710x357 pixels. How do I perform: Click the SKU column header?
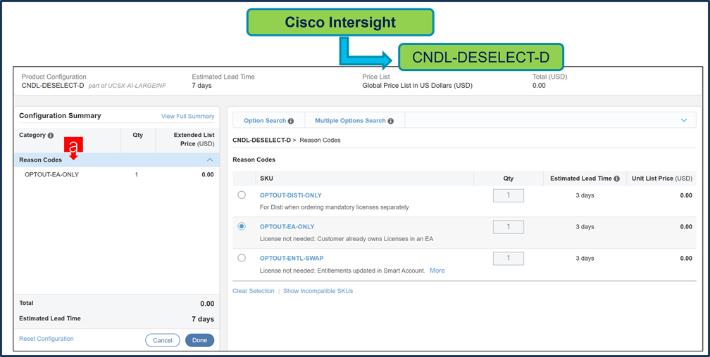click(x=267, y=178)
